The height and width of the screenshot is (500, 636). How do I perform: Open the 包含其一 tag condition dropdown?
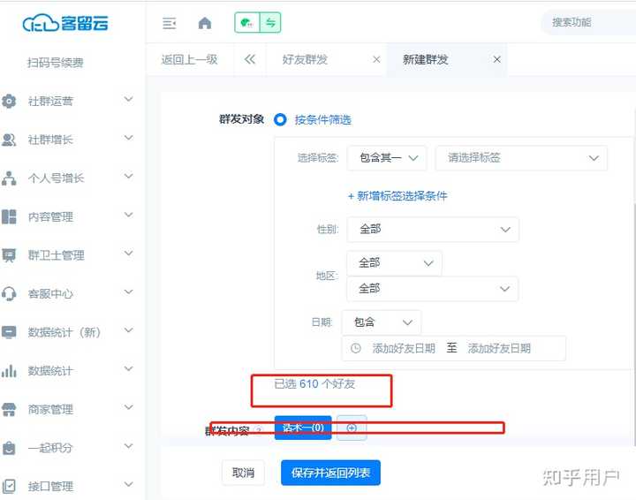pos(387,158)
